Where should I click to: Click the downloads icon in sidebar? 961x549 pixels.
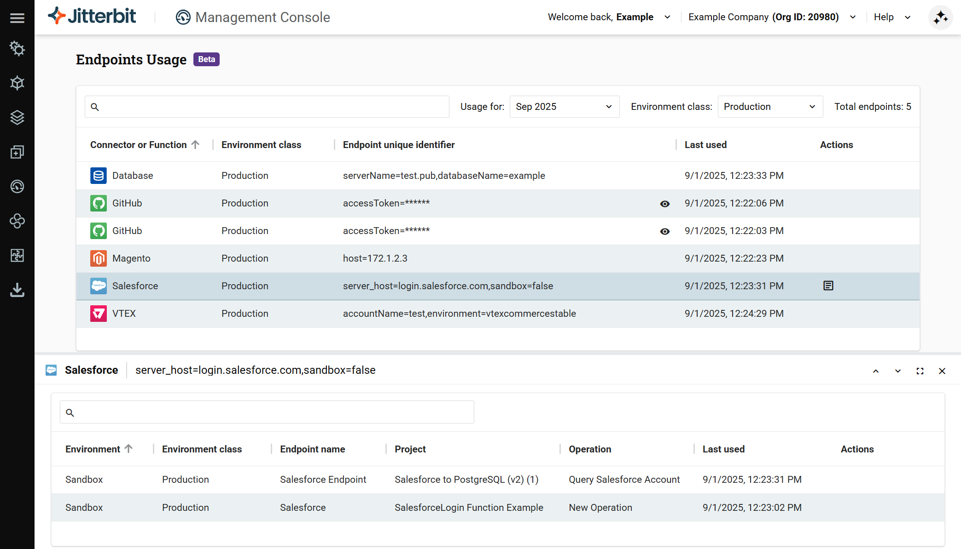[17, 290]
